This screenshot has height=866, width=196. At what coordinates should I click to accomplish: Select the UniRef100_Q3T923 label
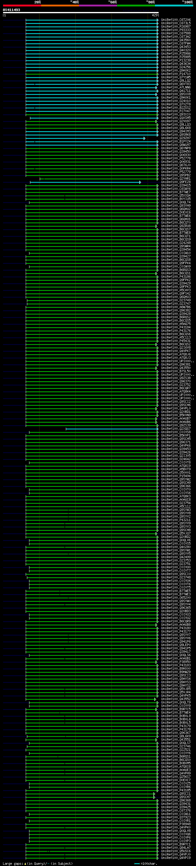tap(176, 817)
